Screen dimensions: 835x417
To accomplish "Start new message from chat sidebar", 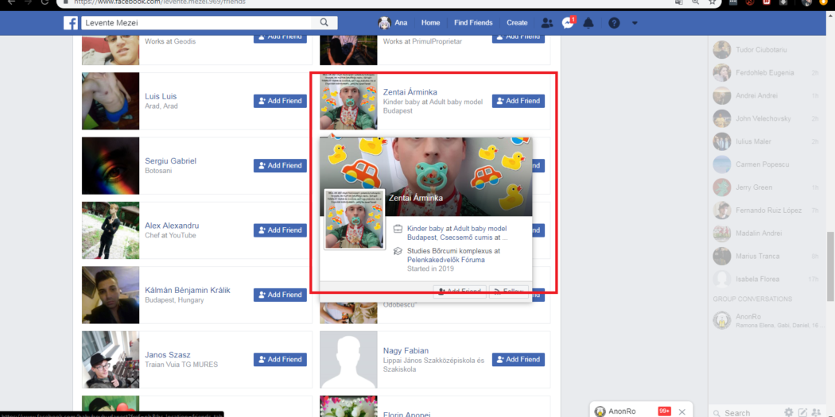I will point(803,412).
